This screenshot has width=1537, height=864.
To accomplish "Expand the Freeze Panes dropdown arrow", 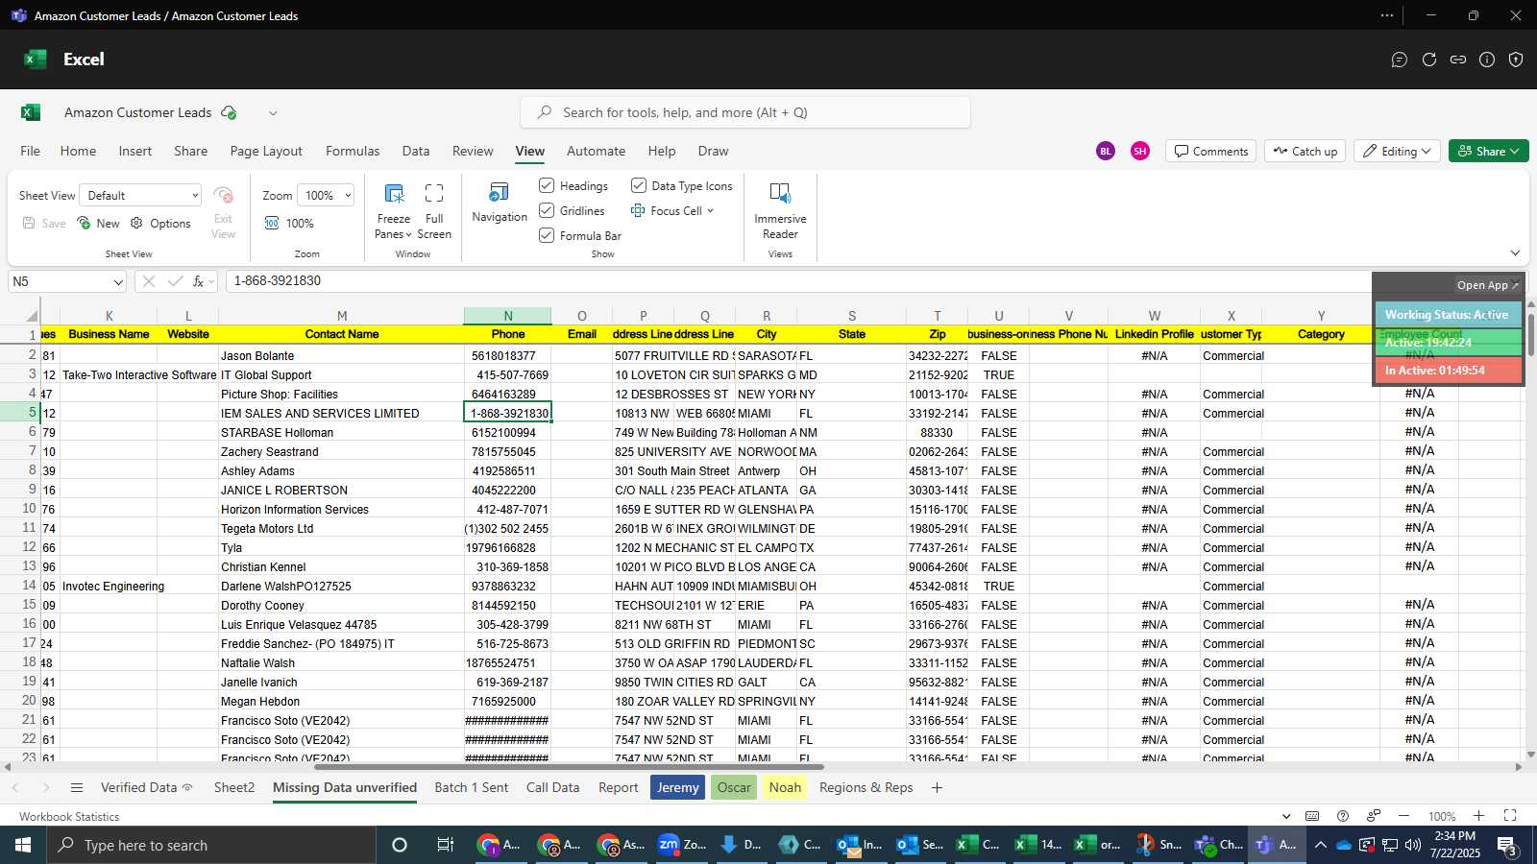I will pos(408,235).
